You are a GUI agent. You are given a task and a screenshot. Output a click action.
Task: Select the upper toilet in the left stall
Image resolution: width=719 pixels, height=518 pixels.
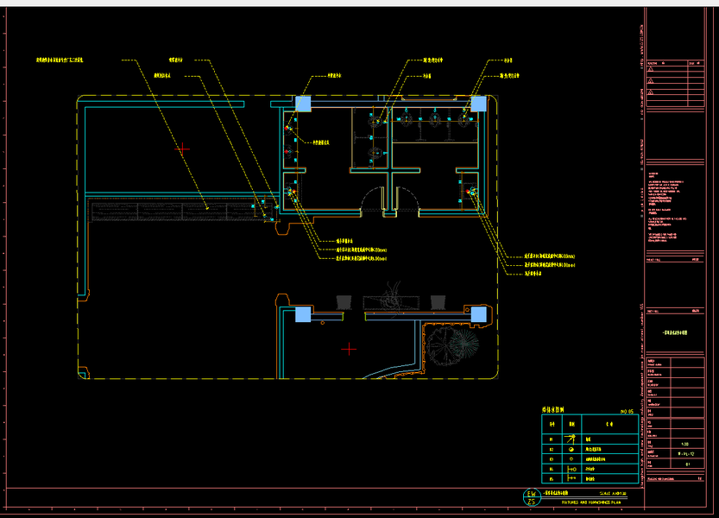click(x=375, y=121)
